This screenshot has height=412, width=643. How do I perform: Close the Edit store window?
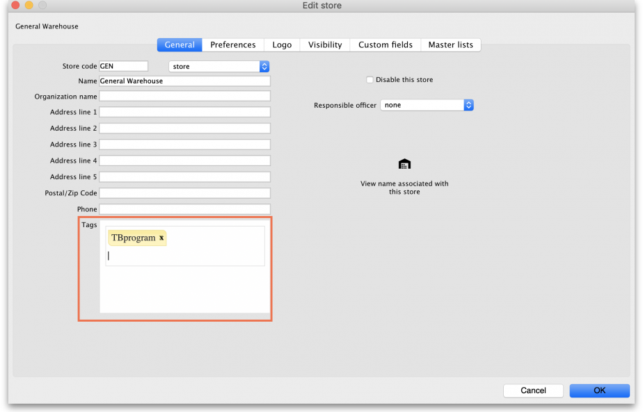click(x=15, y=6)
